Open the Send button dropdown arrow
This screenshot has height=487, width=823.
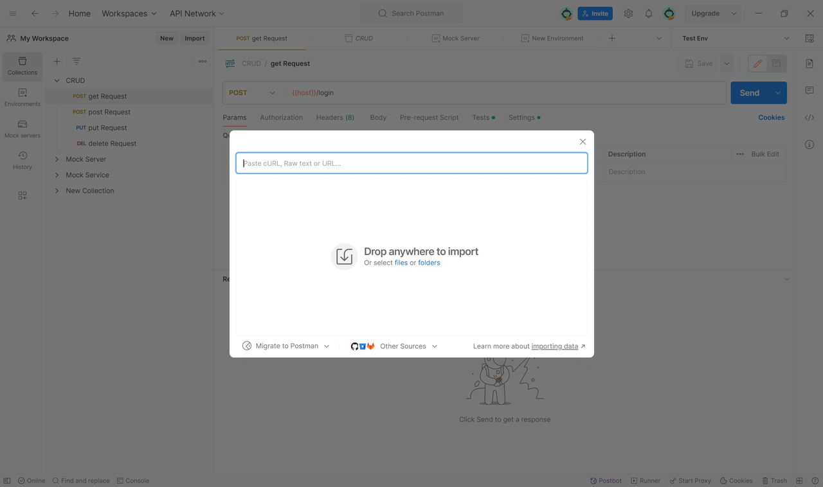coord(778,93)
